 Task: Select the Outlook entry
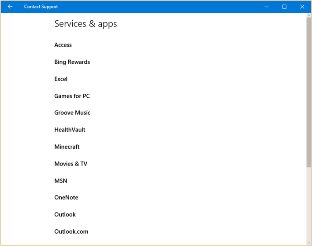pos(65,215)
